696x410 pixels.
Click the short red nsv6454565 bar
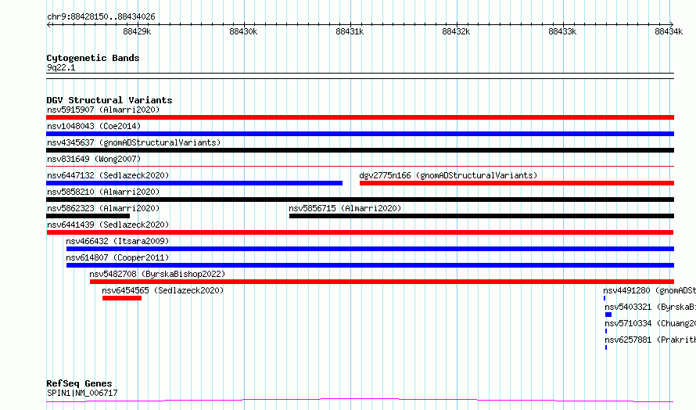tap(122, 298)
